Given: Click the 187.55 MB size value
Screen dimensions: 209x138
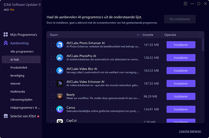Looking at the screenshot, I should click(x=151, y=83).
